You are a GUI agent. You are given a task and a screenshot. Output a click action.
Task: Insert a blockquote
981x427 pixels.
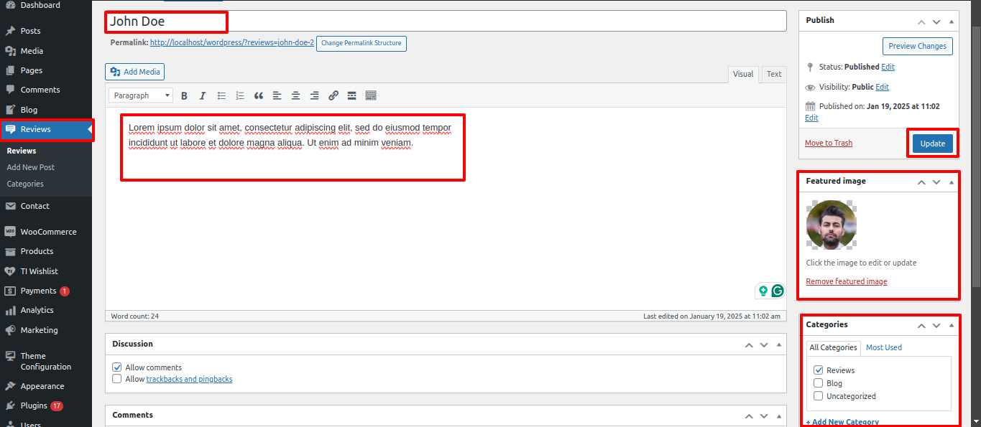coord(259,95)
